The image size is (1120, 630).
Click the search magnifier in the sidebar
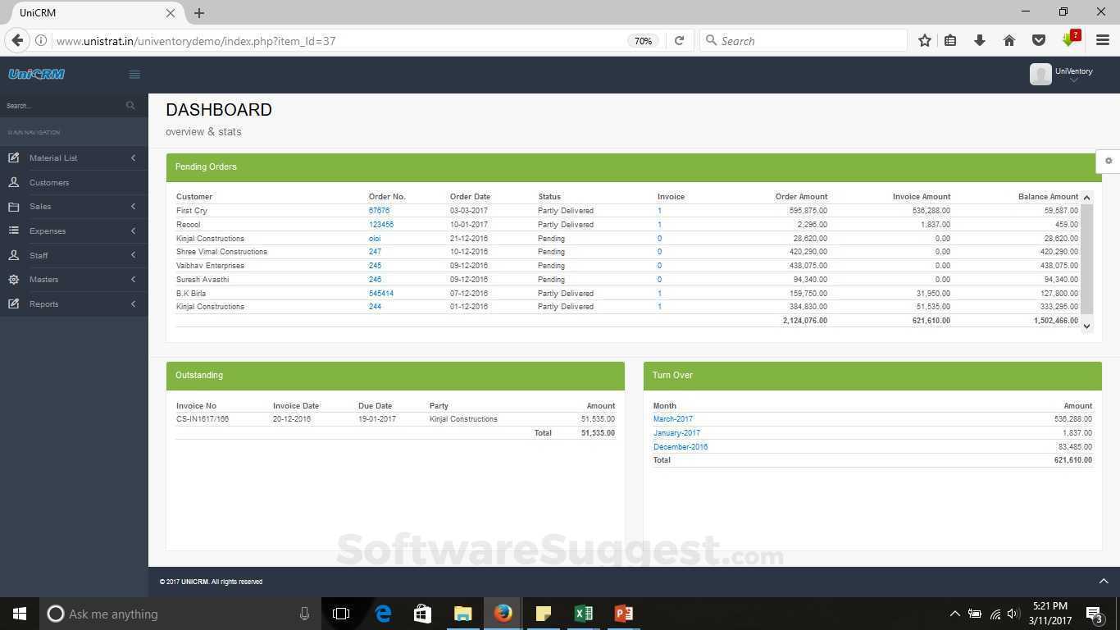(x=130, y=105)
